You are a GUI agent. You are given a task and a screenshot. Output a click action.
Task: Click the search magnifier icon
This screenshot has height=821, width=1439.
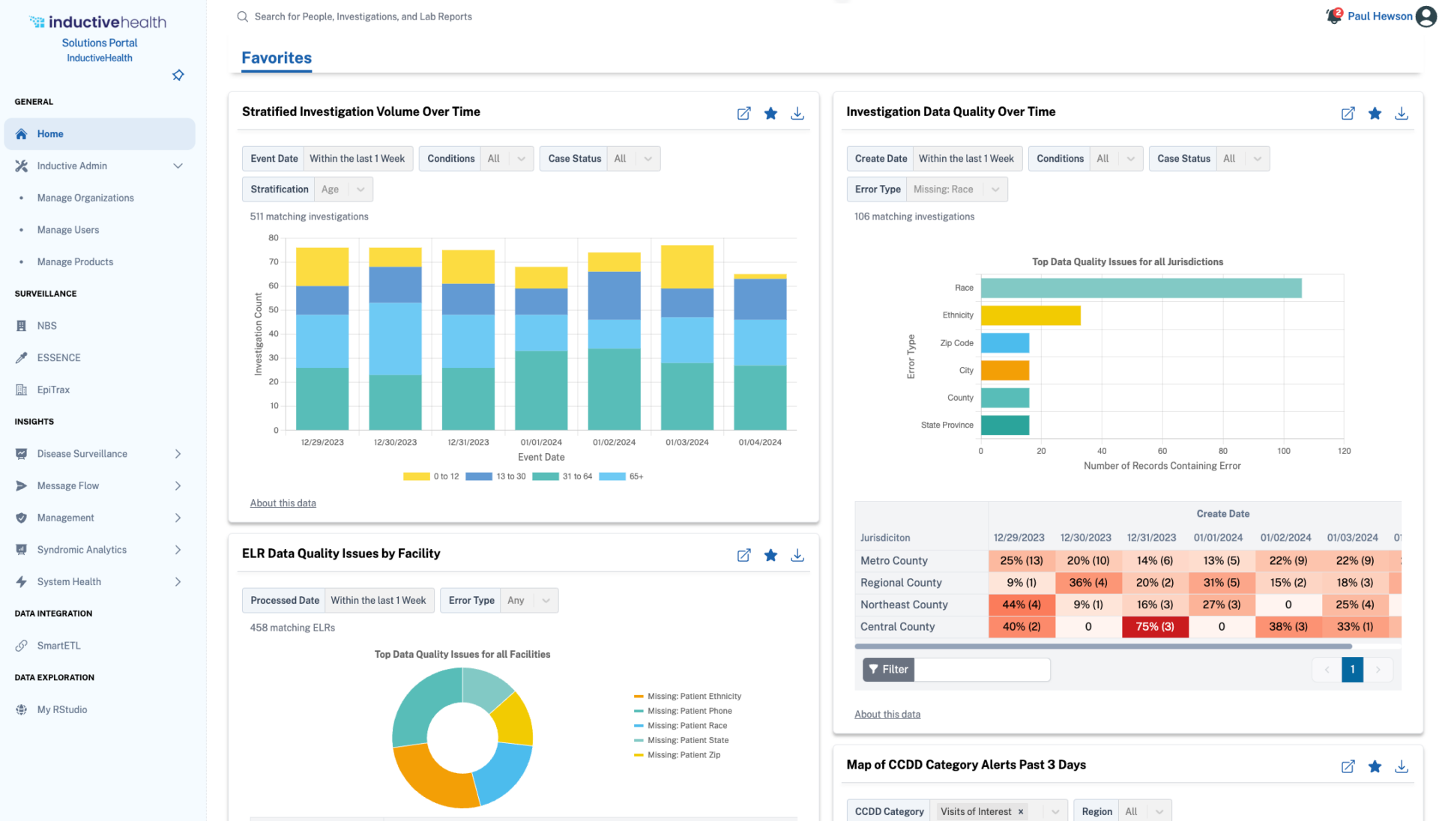(x=242, y=16)
